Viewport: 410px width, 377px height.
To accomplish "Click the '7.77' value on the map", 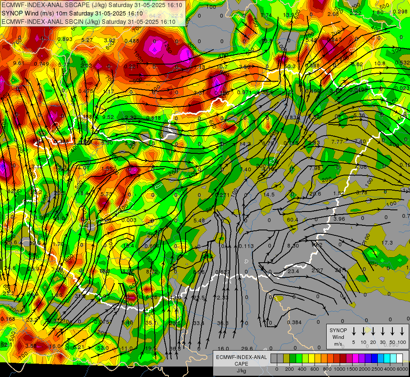I will pos(337,142).
